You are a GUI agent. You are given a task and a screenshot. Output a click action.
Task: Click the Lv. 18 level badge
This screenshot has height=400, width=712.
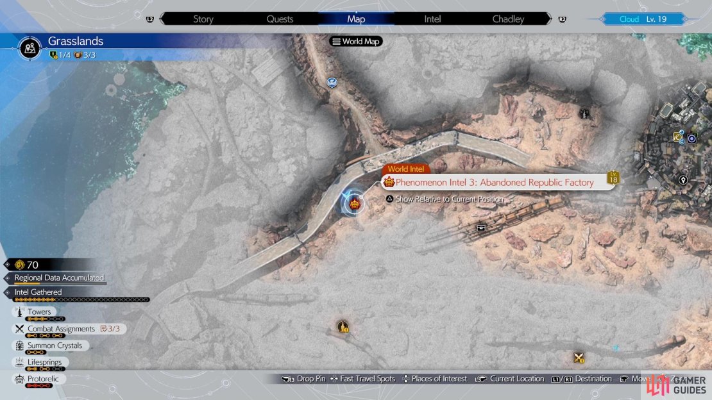click(613, 178)
